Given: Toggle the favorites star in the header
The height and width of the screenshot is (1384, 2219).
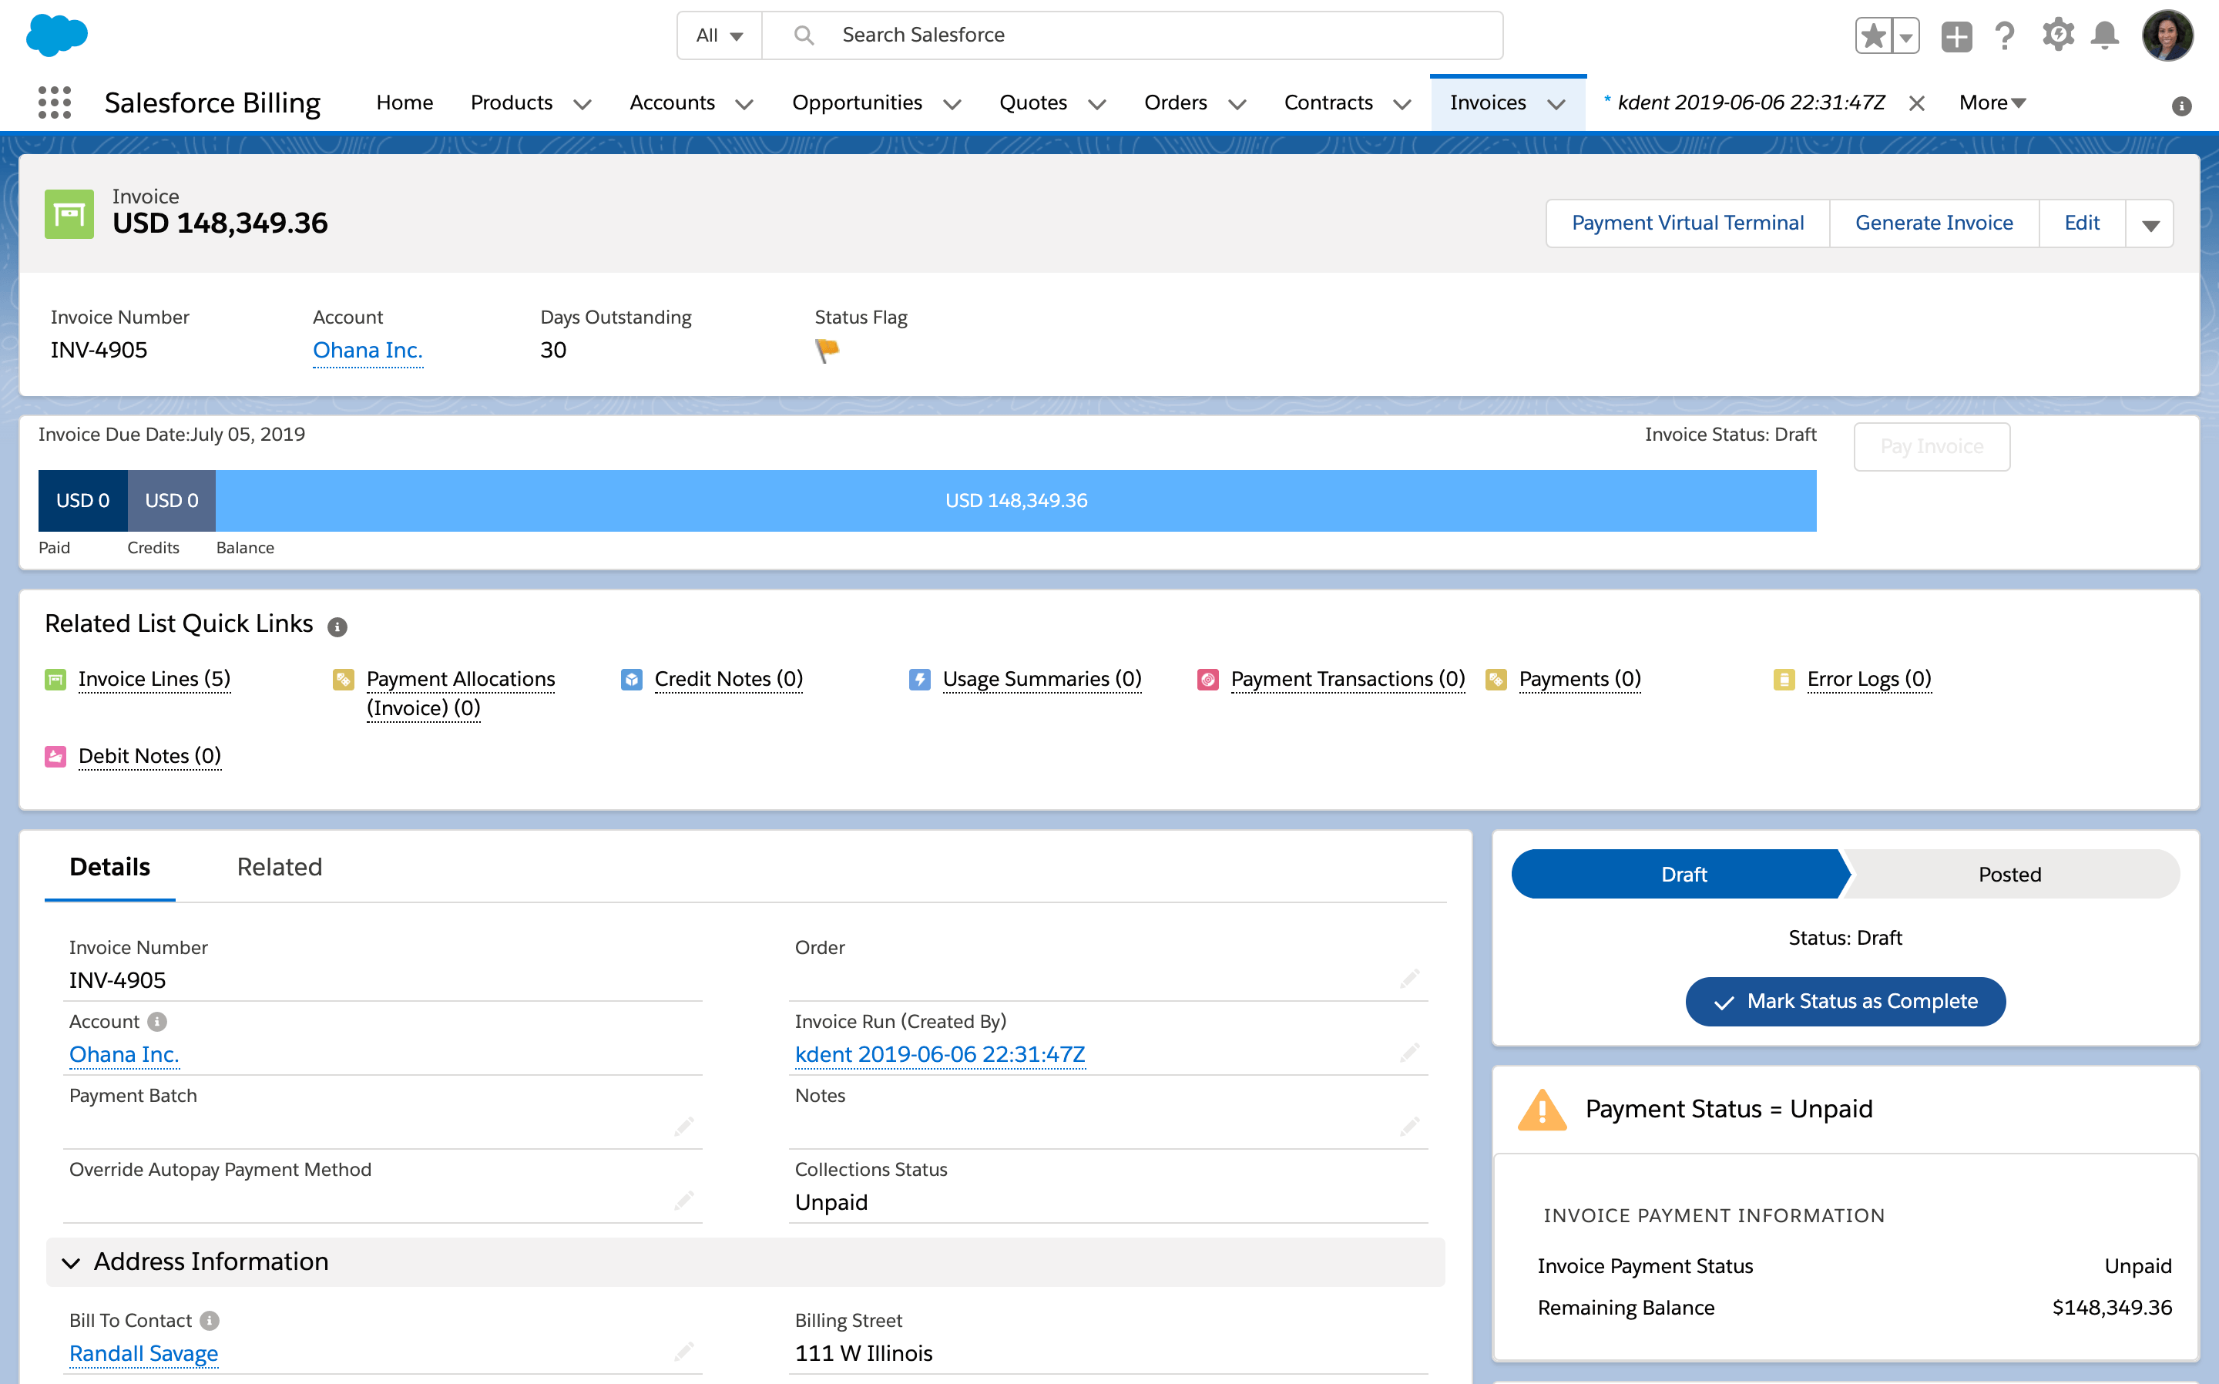Looking at the screenshot, I should click(1874, 34).
